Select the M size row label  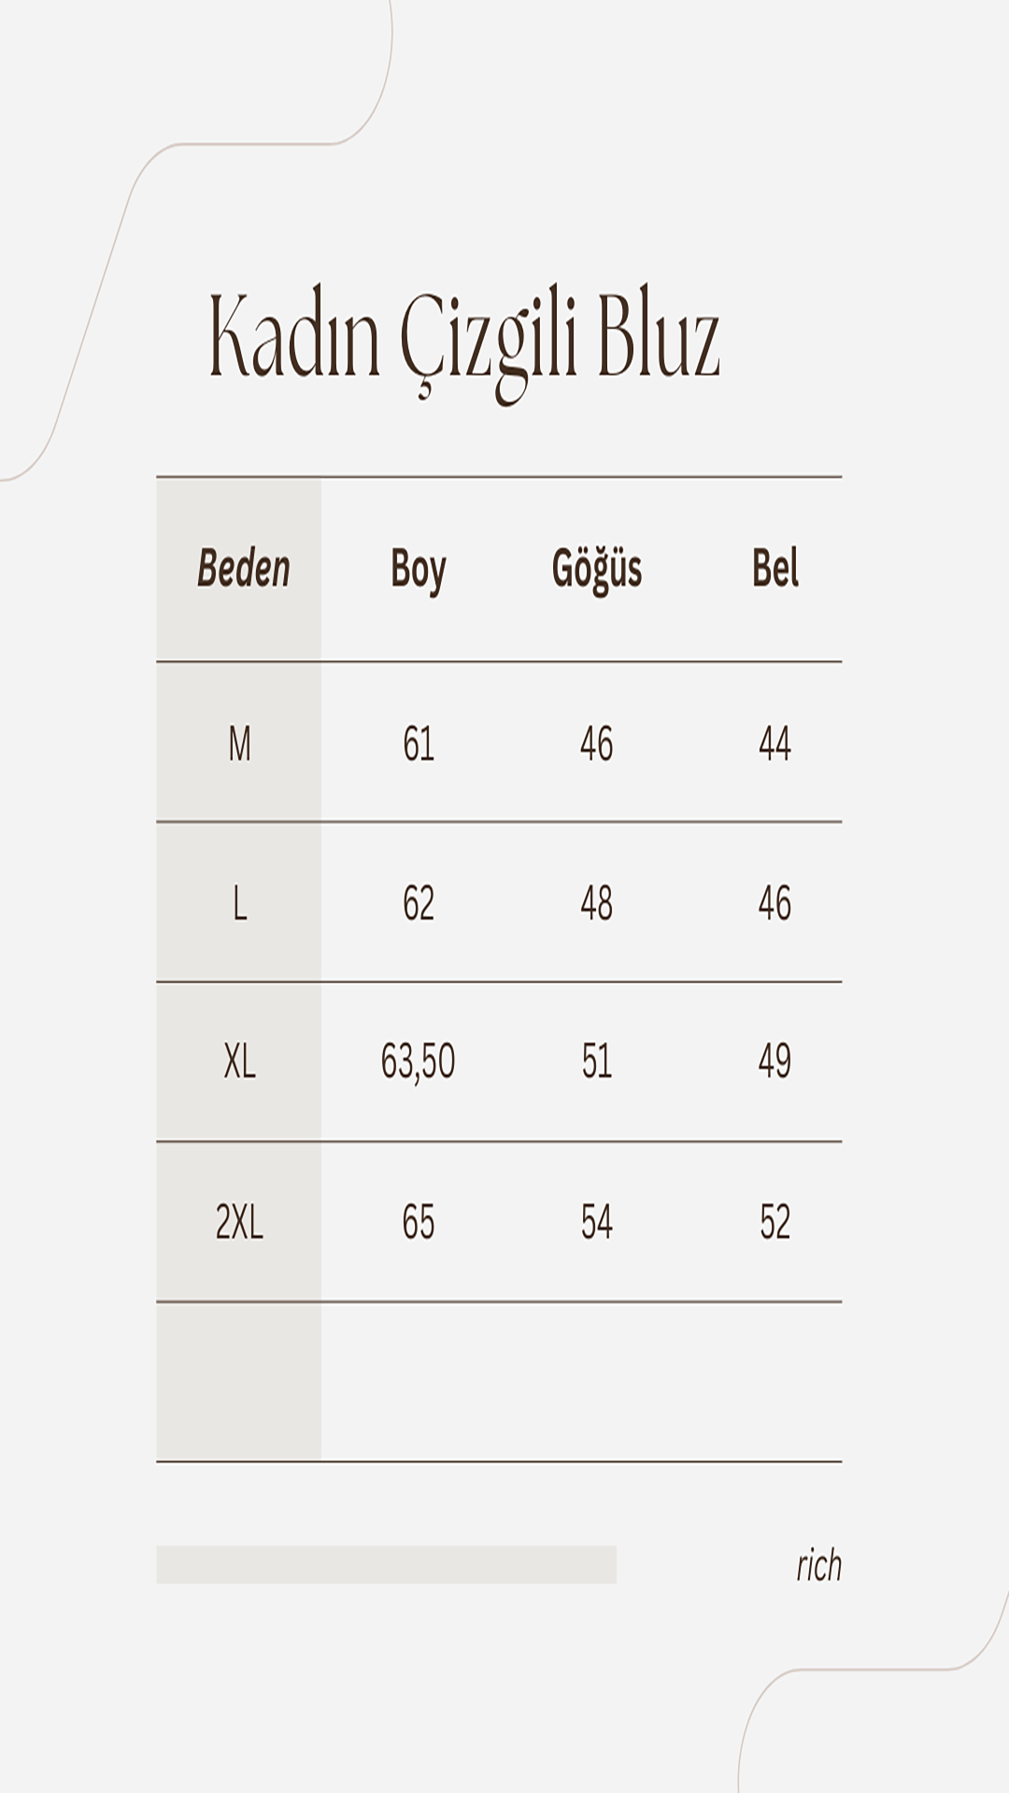click(x=240, y=744)
